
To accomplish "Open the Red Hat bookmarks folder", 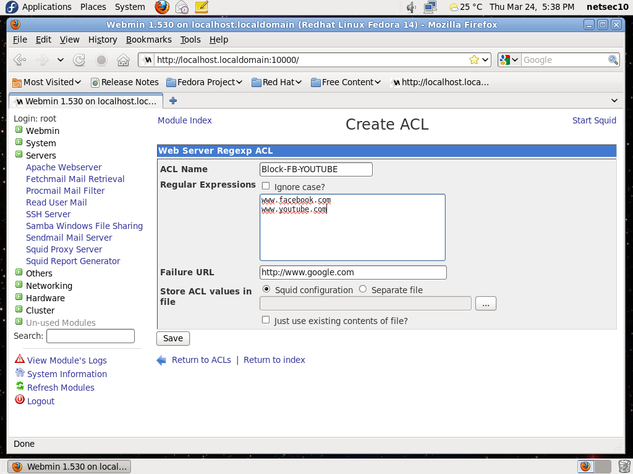I will point(276,82).
